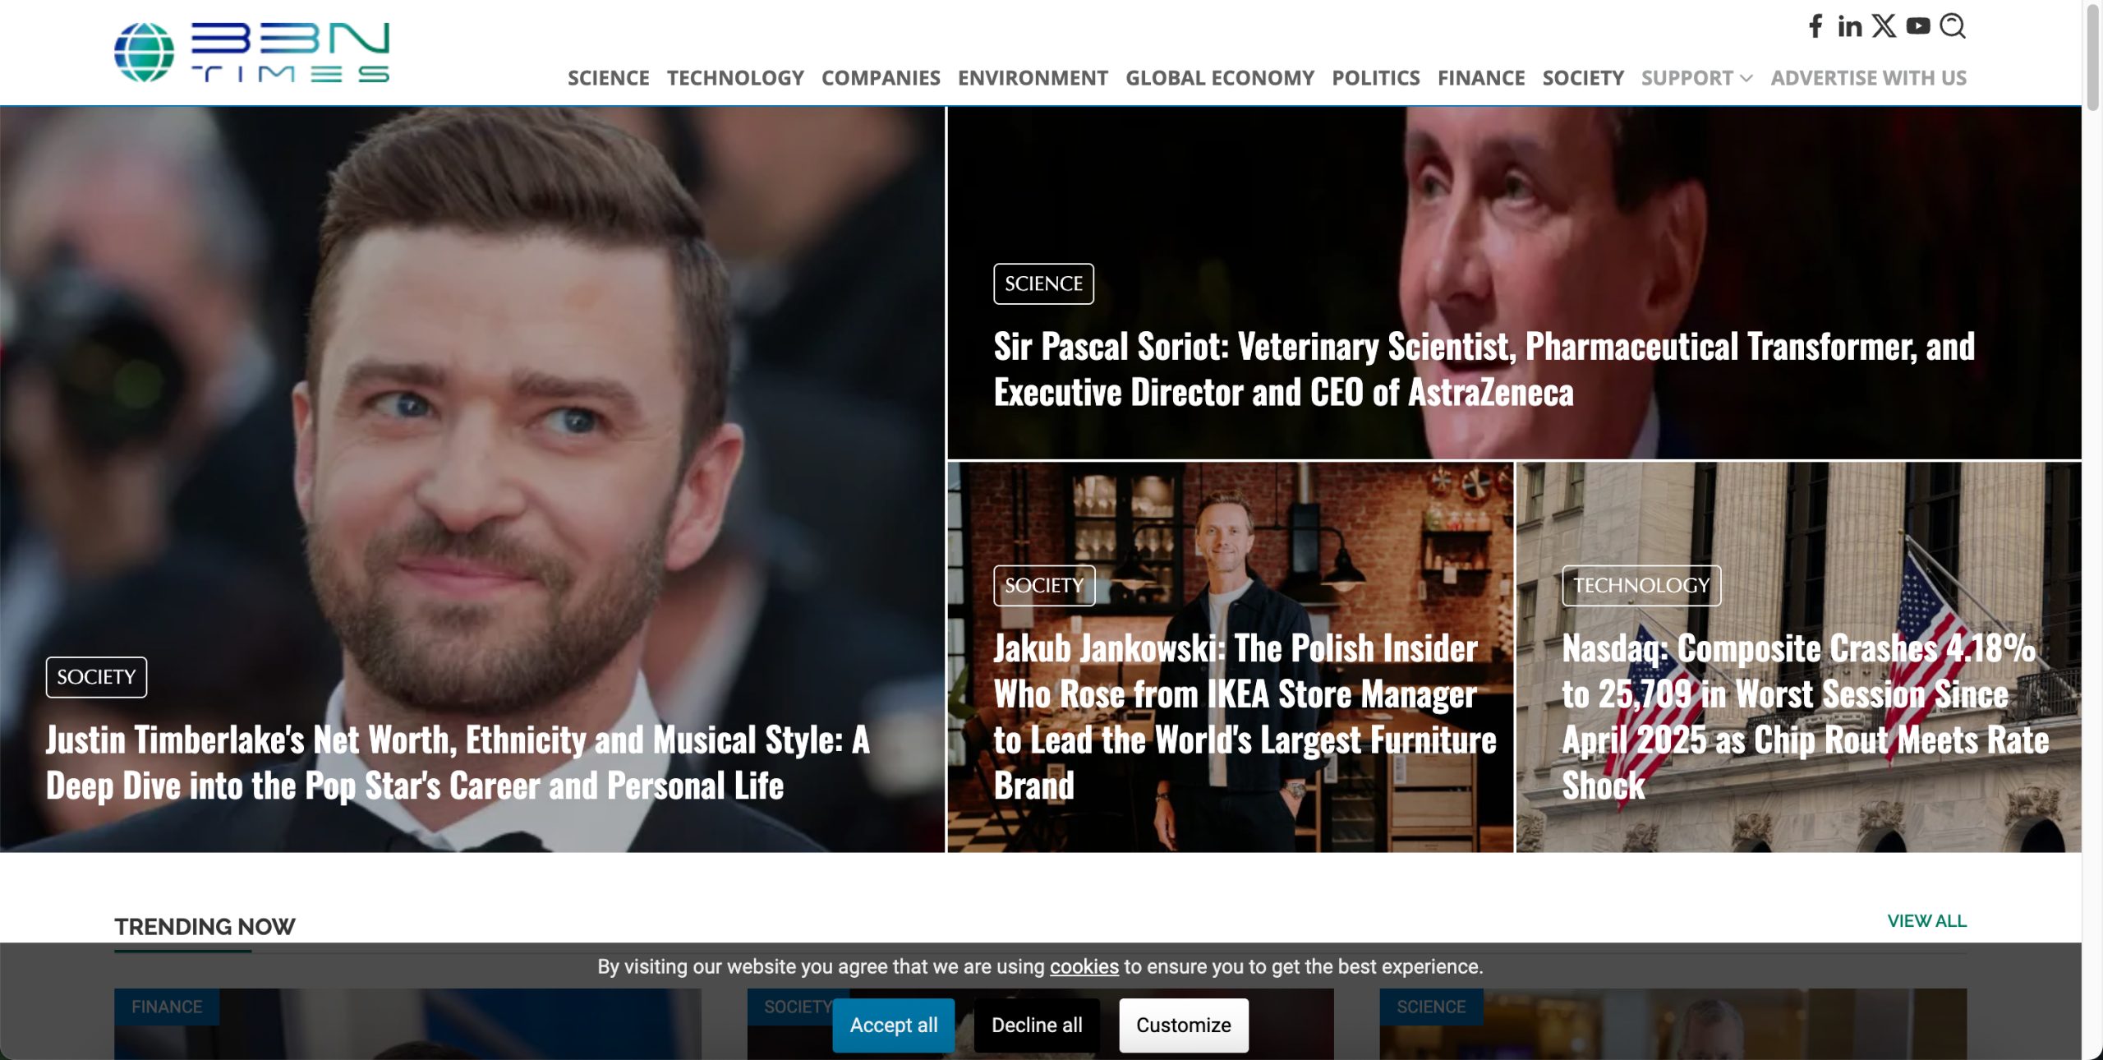Accept all cookies
The height and width of the screenshot is (1060, 2103).
coord(894,1025)
